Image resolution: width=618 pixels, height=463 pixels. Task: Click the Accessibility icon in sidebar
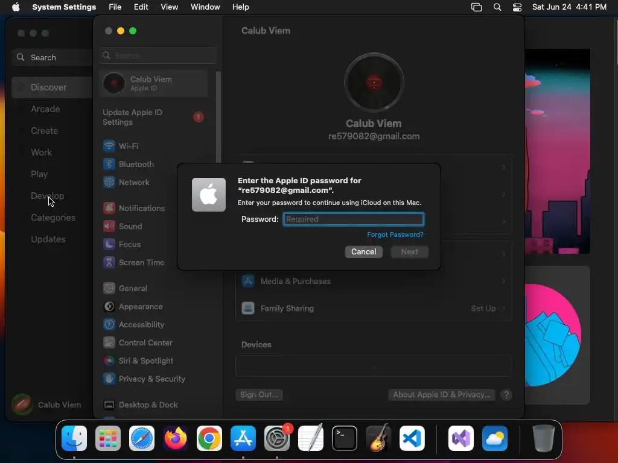click(x=109, y=324)
